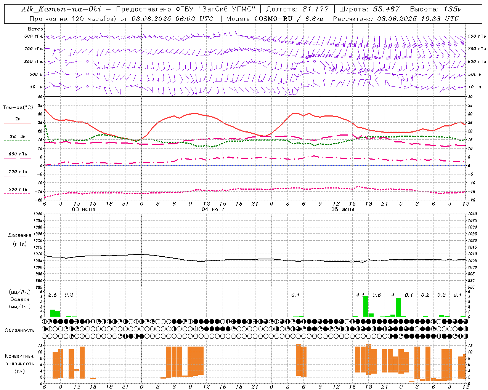Viewport: 488px width, 390px height.
Task: Click the Облачность cloud cover label
Action: point(19,330)
